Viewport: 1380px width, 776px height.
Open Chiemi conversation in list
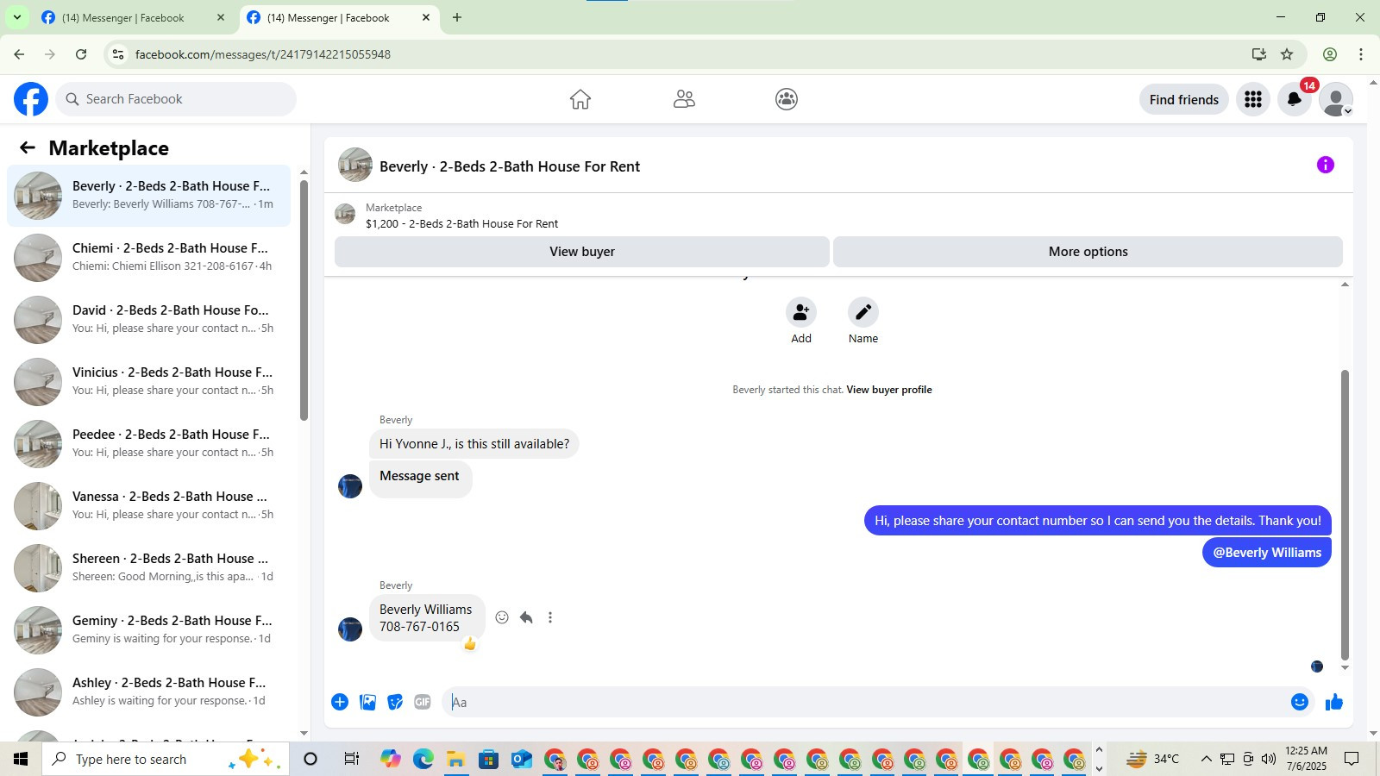tap(148, 258)
